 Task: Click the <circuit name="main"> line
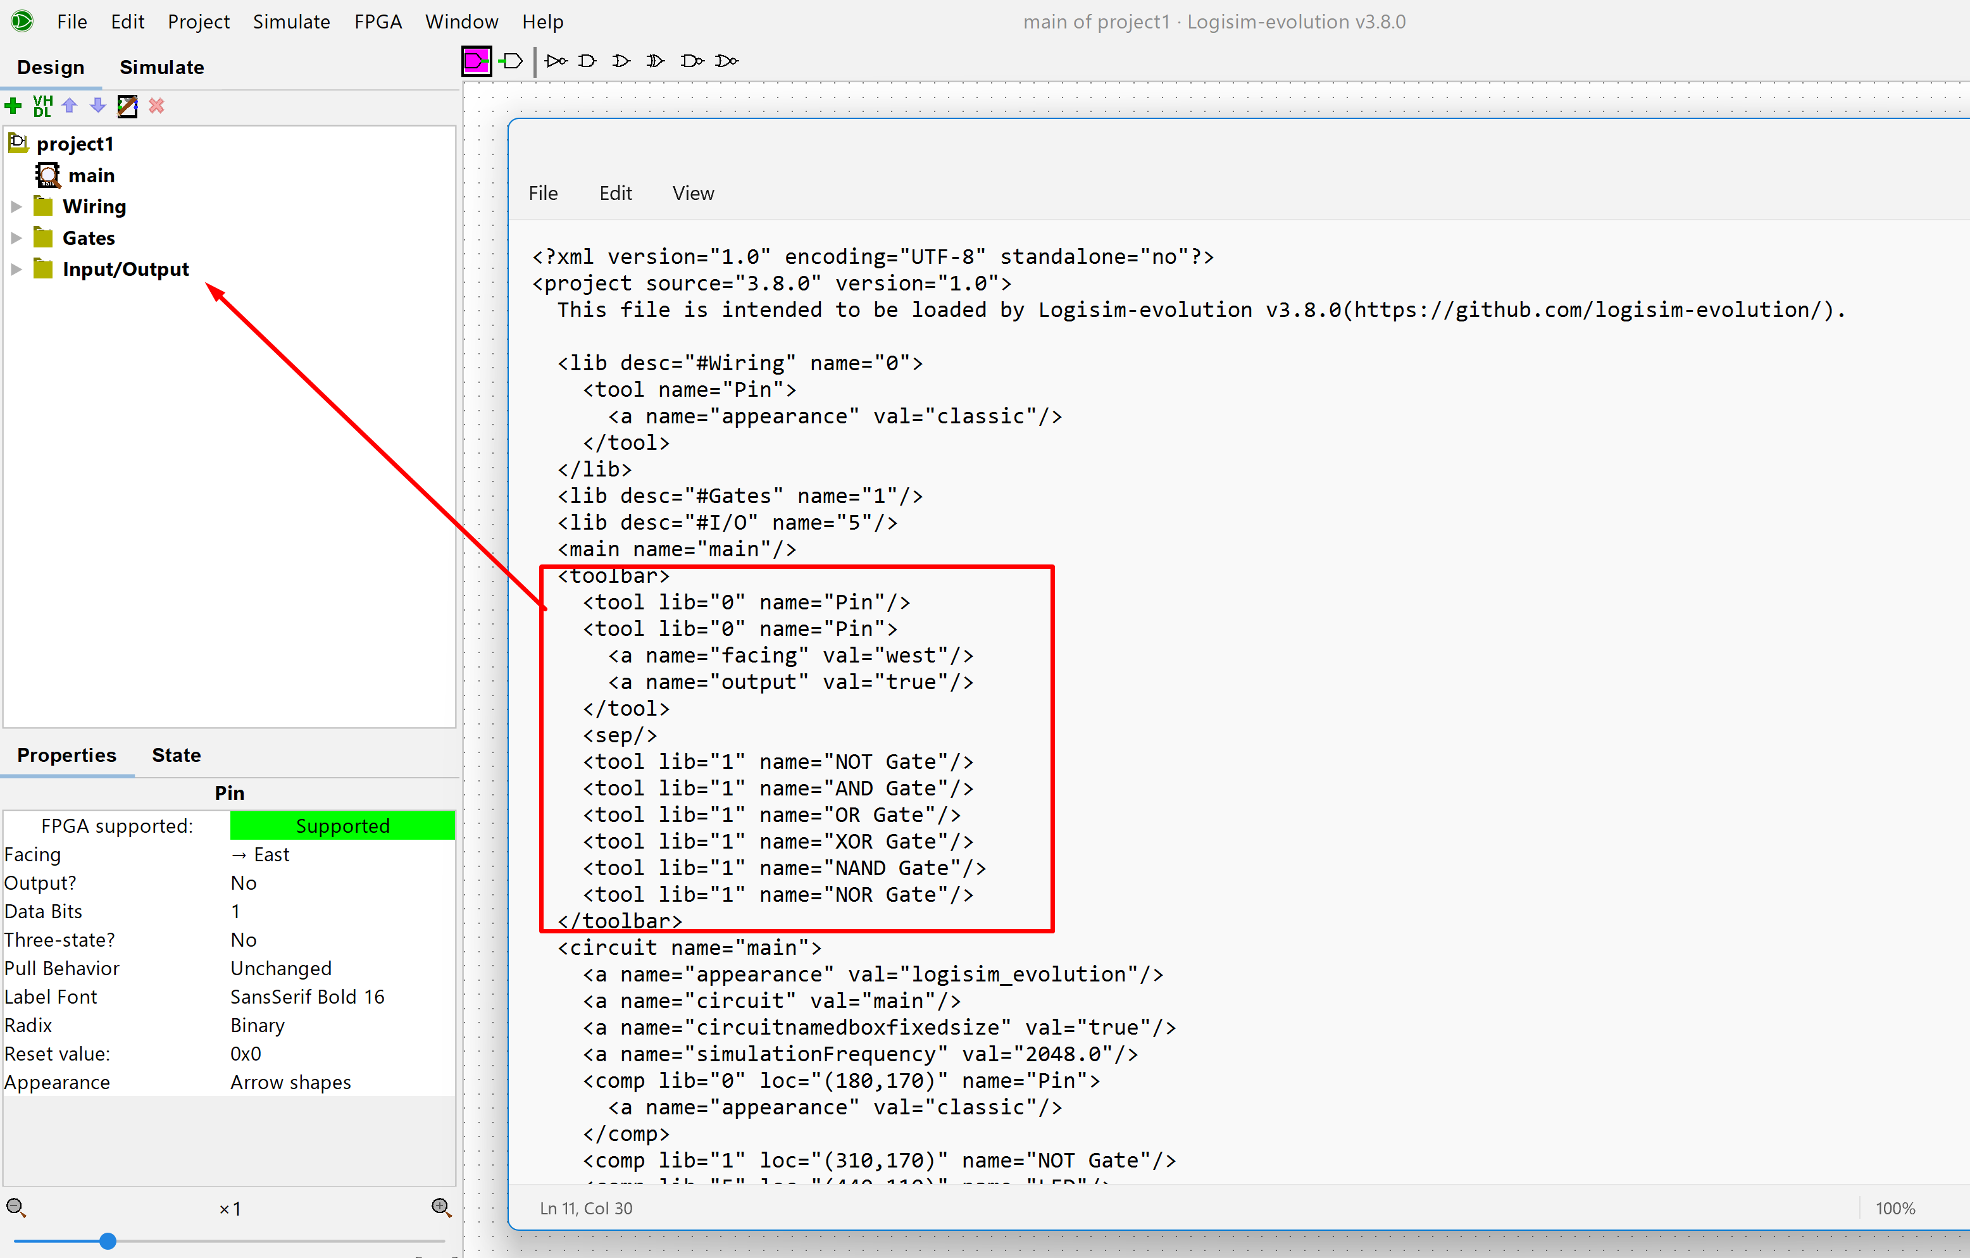[x=690, y=948]
